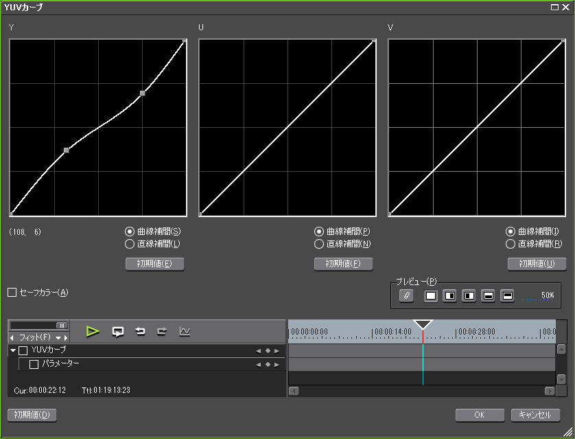Click the timeline horizontal scrollbar left arrow

(294, 392)
